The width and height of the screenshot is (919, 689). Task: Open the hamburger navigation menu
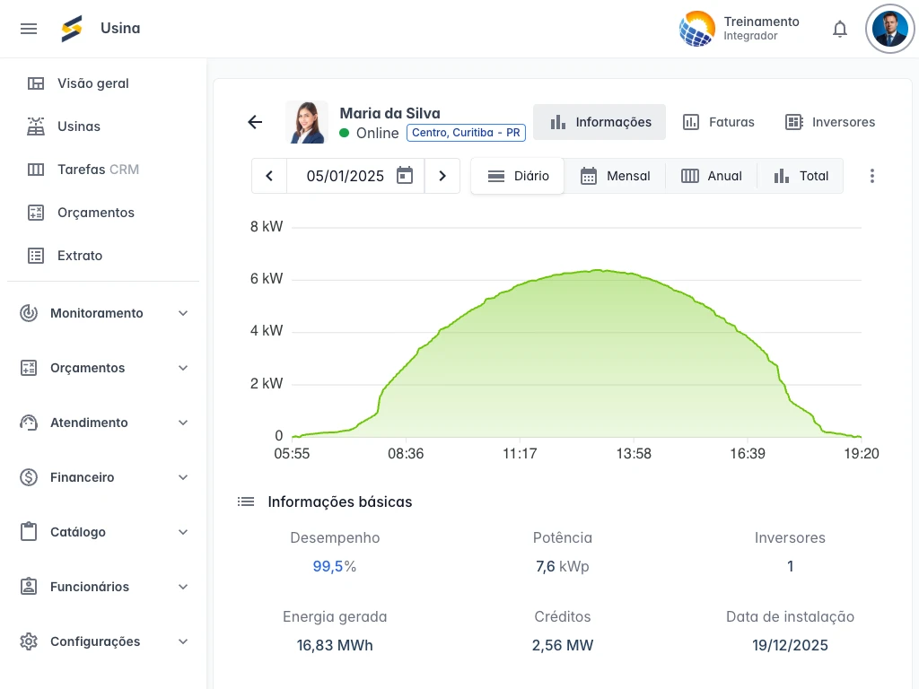click(x=29, y=29)
